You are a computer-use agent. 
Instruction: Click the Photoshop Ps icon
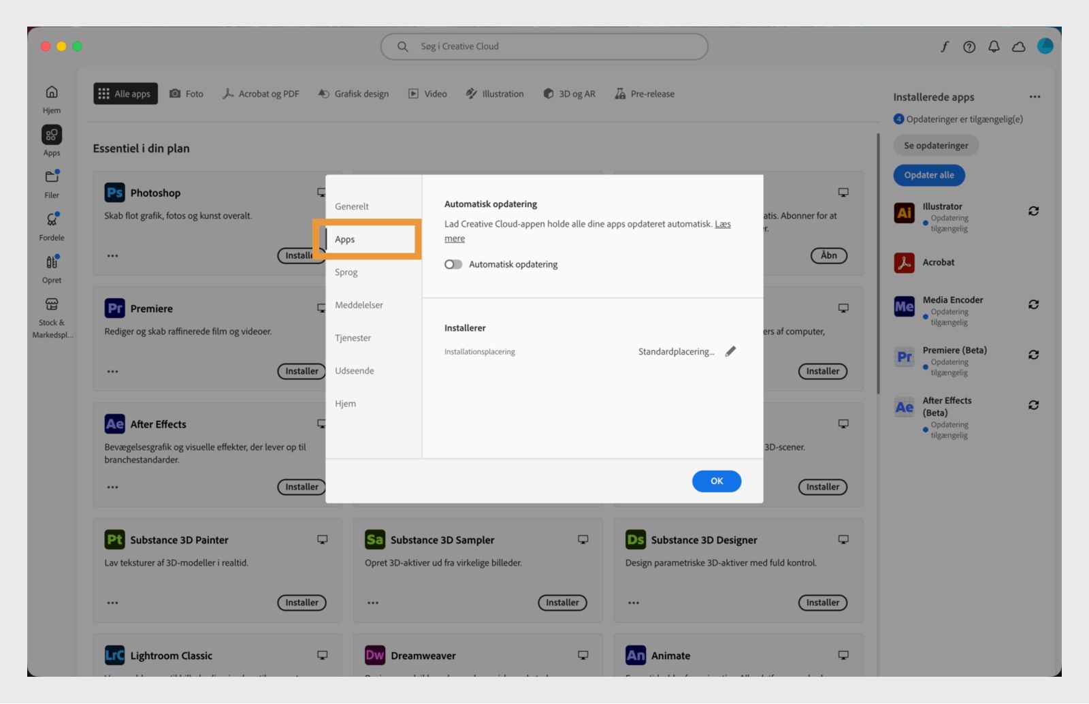coord(114,193)
